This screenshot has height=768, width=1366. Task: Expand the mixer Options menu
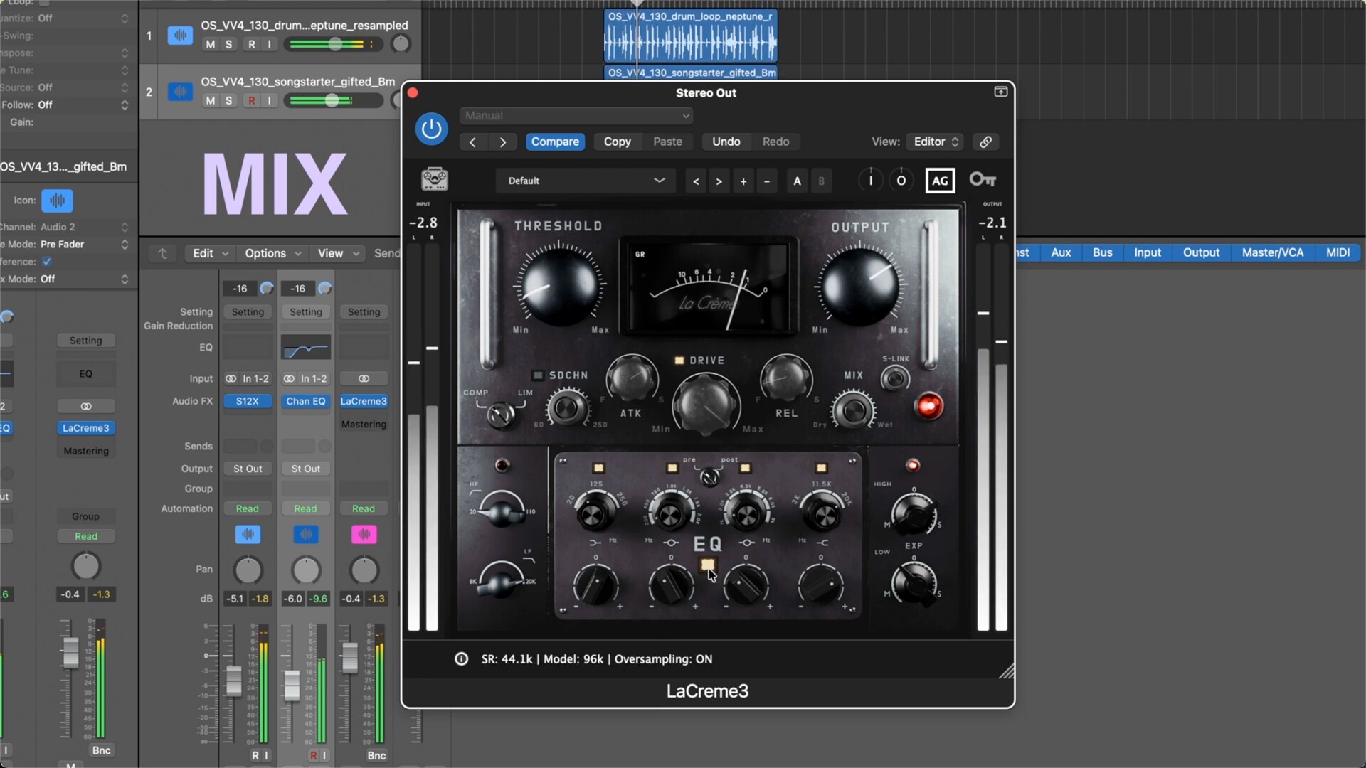click(x=272, y=254)
